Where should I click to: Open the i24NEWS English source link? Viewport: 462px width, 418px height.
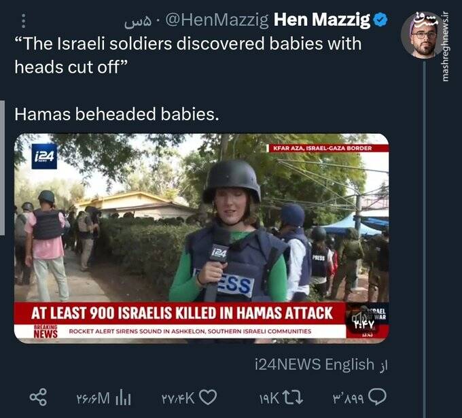314,364
